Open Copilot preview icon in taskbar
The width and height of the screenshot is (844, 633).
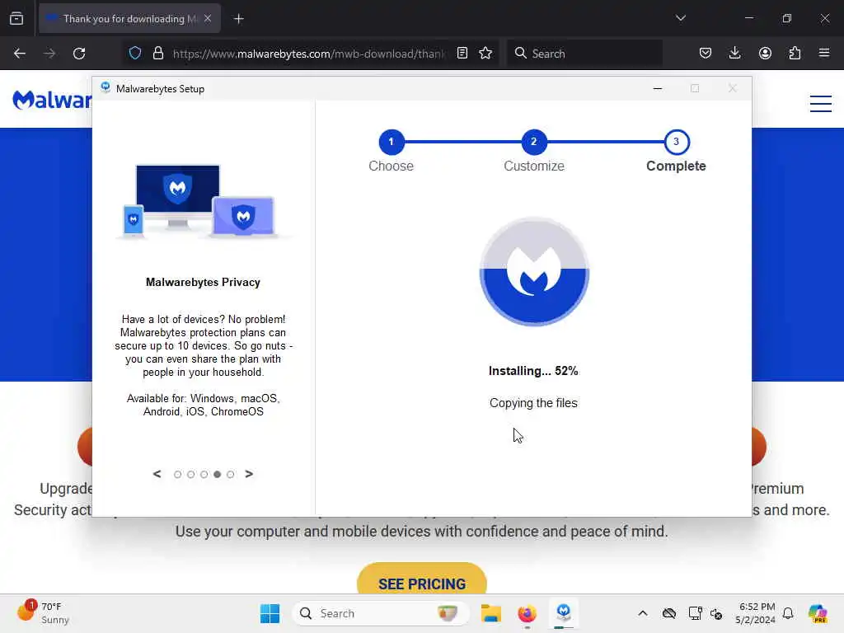click(818, 613)
